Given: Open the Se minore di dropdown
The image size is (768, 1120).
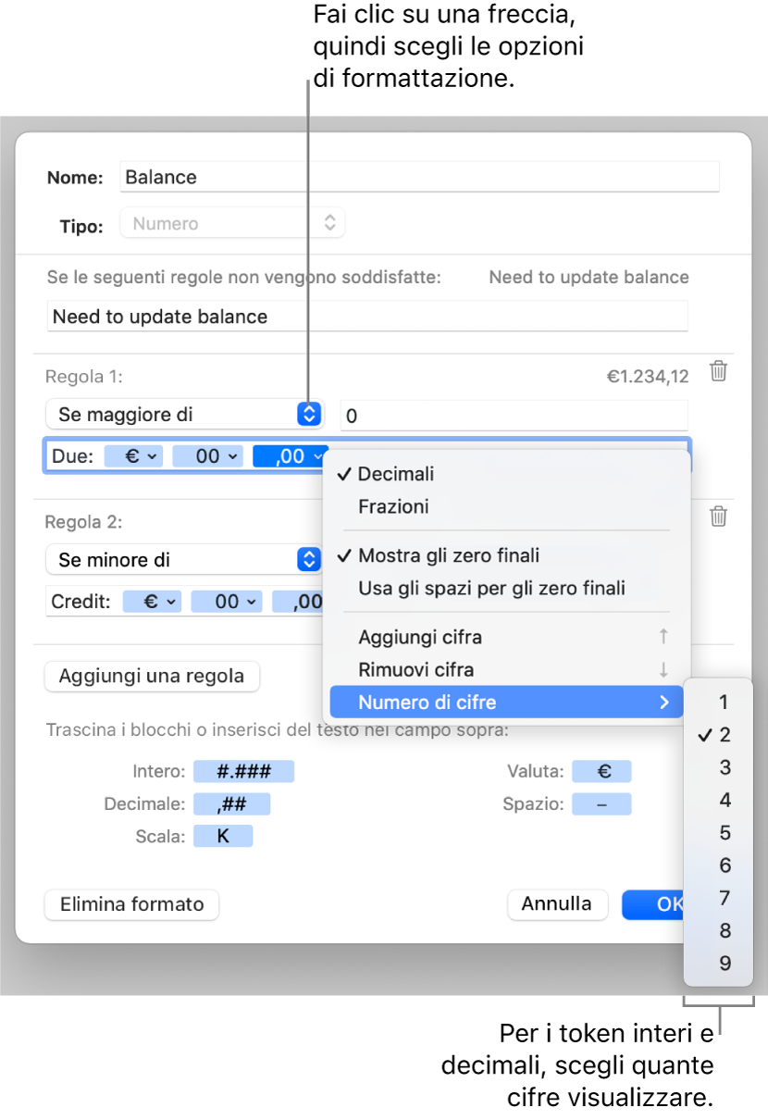Looking at the screenshot, I should (183, 560).
